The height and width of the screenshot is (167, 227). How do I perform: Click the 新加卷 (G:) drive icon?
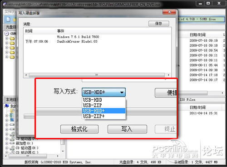(12, 143)
